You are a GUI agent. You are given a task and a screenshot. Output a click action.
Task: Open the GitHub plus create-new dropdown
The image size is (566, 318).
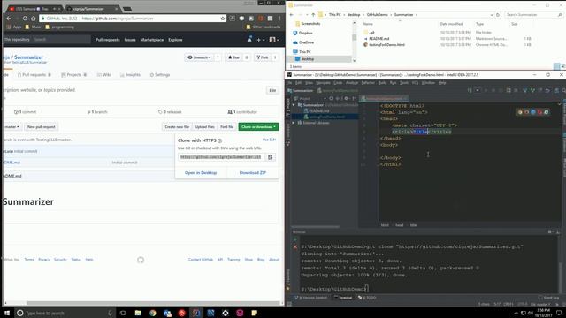(x=261, y=40)
